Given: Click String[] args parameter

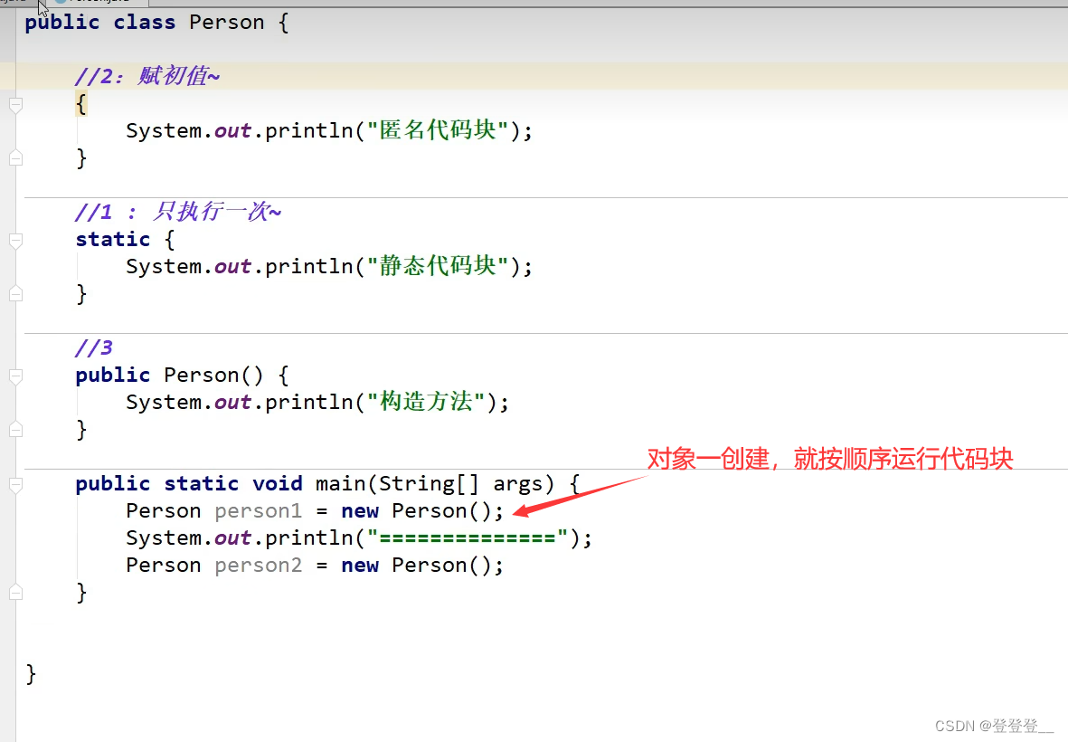Looking at the screenshot, I should (x=461, y=484).
